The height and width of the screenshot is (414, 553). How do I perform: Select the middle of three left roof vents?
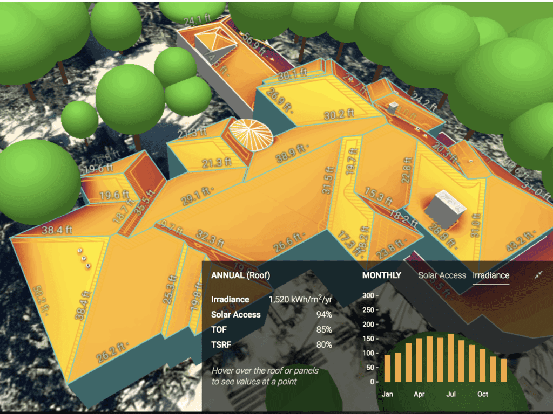[x=83, y=258]
